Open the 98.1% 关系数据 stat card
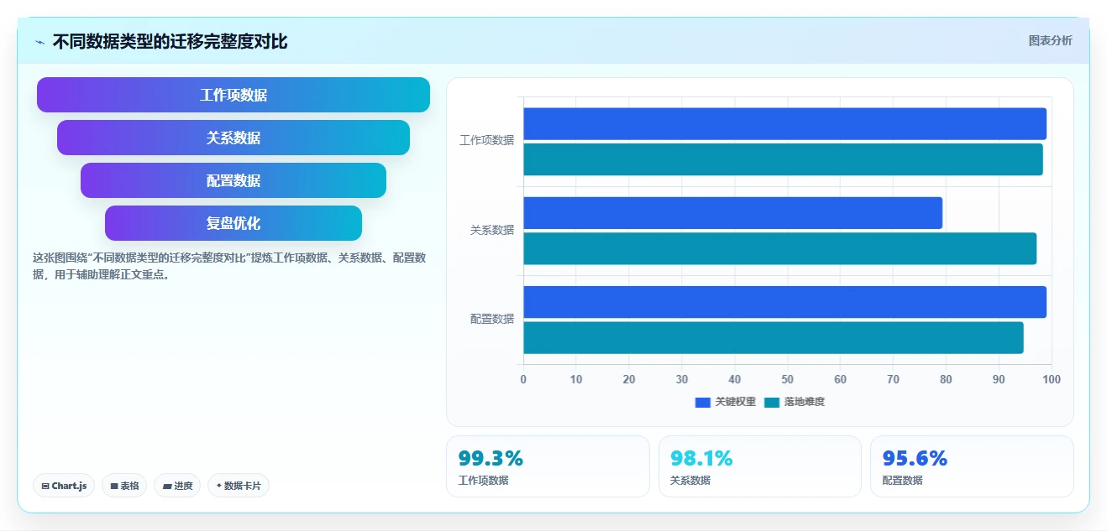Viewport: 1107px width, 531px height. coord(760,466)
